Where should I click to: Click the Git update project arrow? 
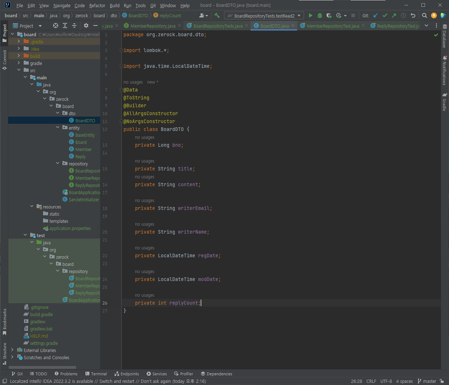(x=375, y=15)
